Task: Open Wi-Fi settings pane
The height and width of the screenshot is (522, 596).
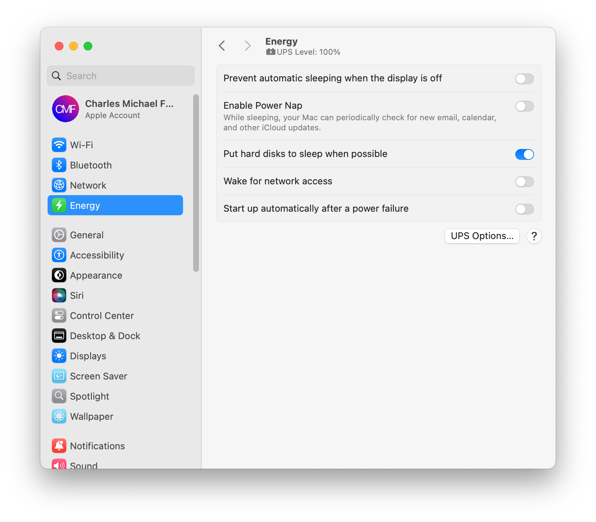Action: [x=115, y=145]
